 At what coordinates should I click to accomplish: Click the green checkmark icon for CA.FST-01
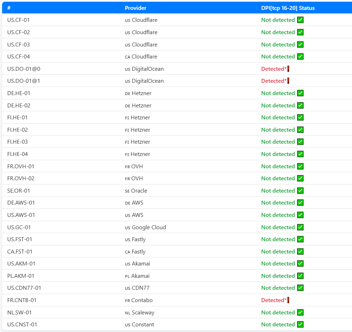tap(300, 251)
